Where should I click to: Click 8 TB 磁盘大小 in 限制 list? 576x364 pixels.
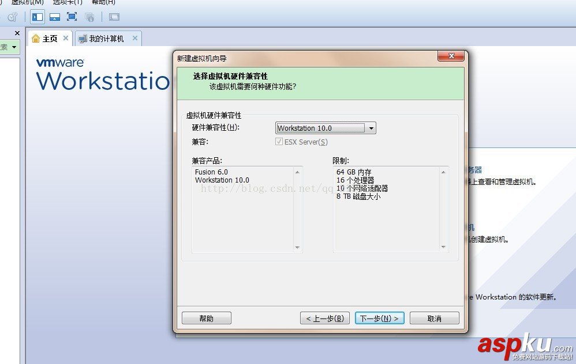358,196
